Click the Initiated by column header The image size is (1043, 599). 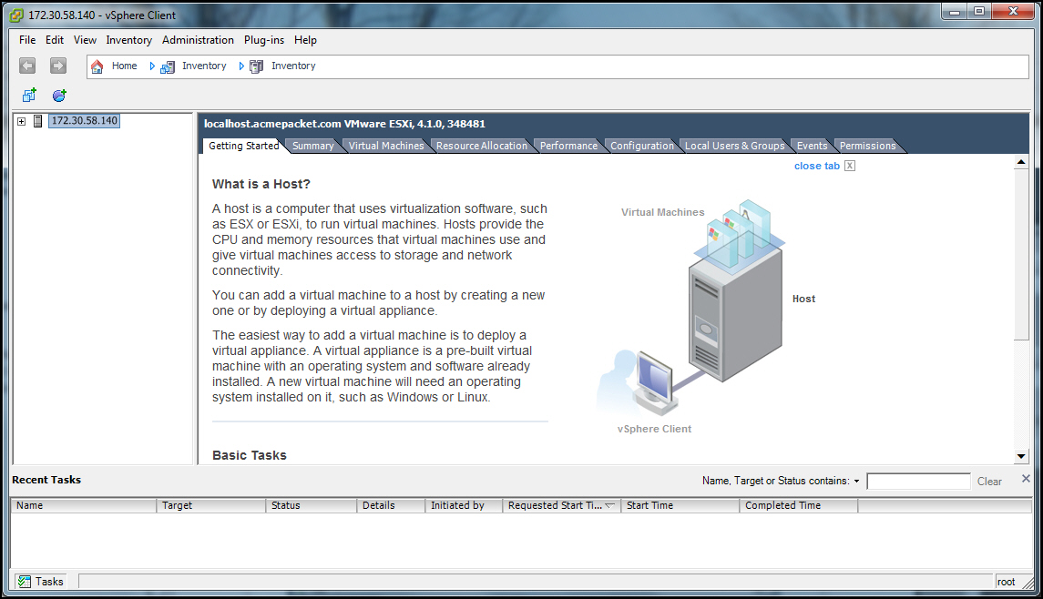(464, 505)
